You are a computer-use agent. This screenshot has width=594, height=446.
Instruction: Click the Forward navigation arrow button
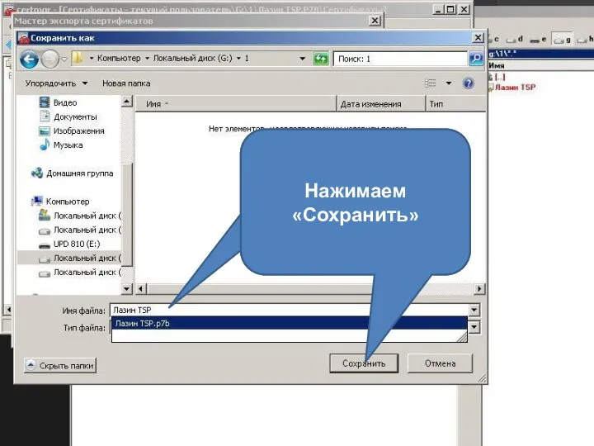click(49, 59)
